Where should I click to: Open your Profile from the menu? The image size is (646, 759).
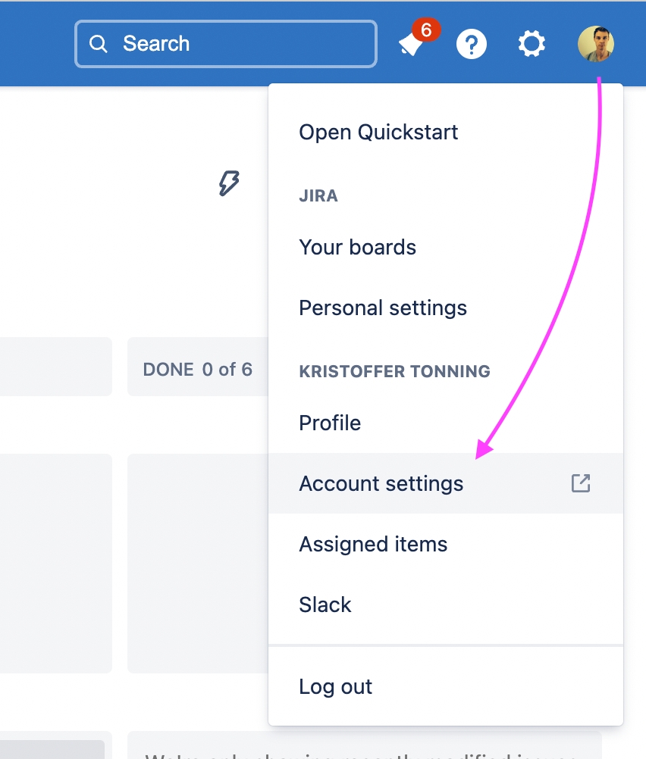click(330, 423)
